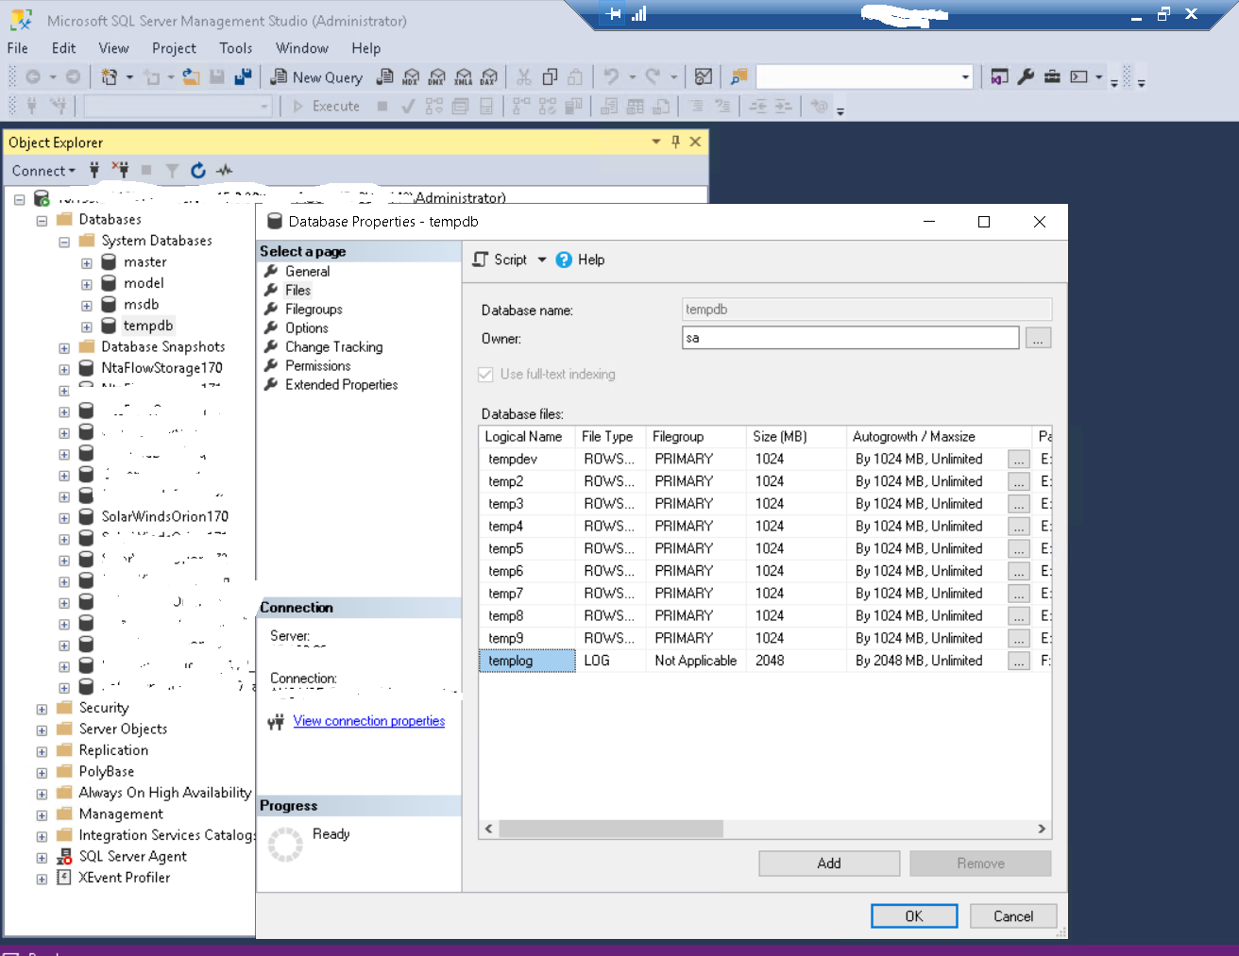Click the Owner browse ellipsis button
Screen dimensions: 1239x956
(x=1039, y=338)
